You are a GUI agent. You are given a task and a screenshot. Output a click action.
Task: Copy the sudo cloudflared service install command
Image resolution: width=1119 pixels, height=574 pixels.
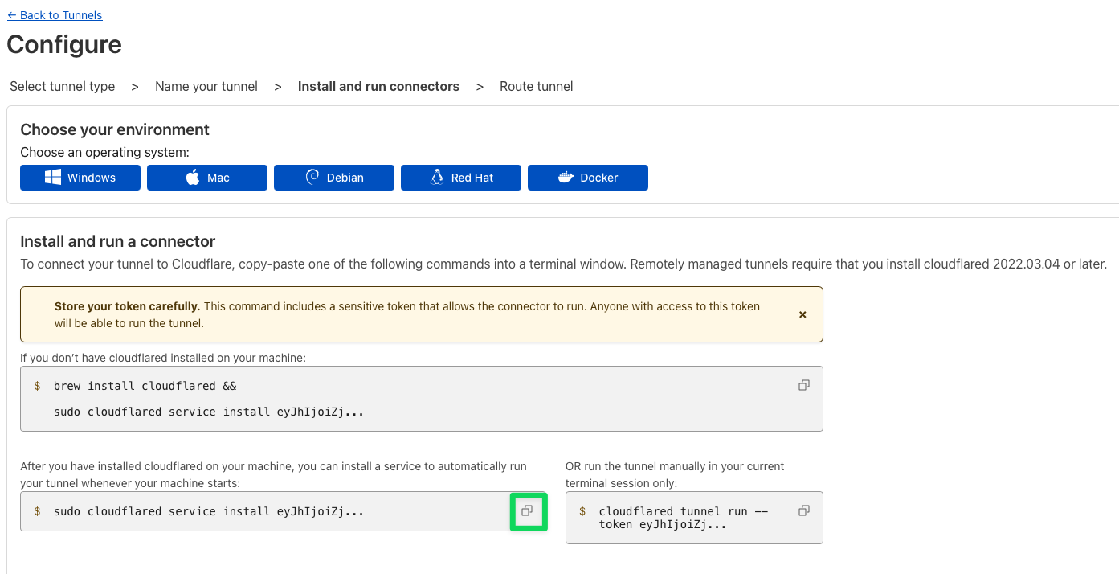click(x=527, y=510)
